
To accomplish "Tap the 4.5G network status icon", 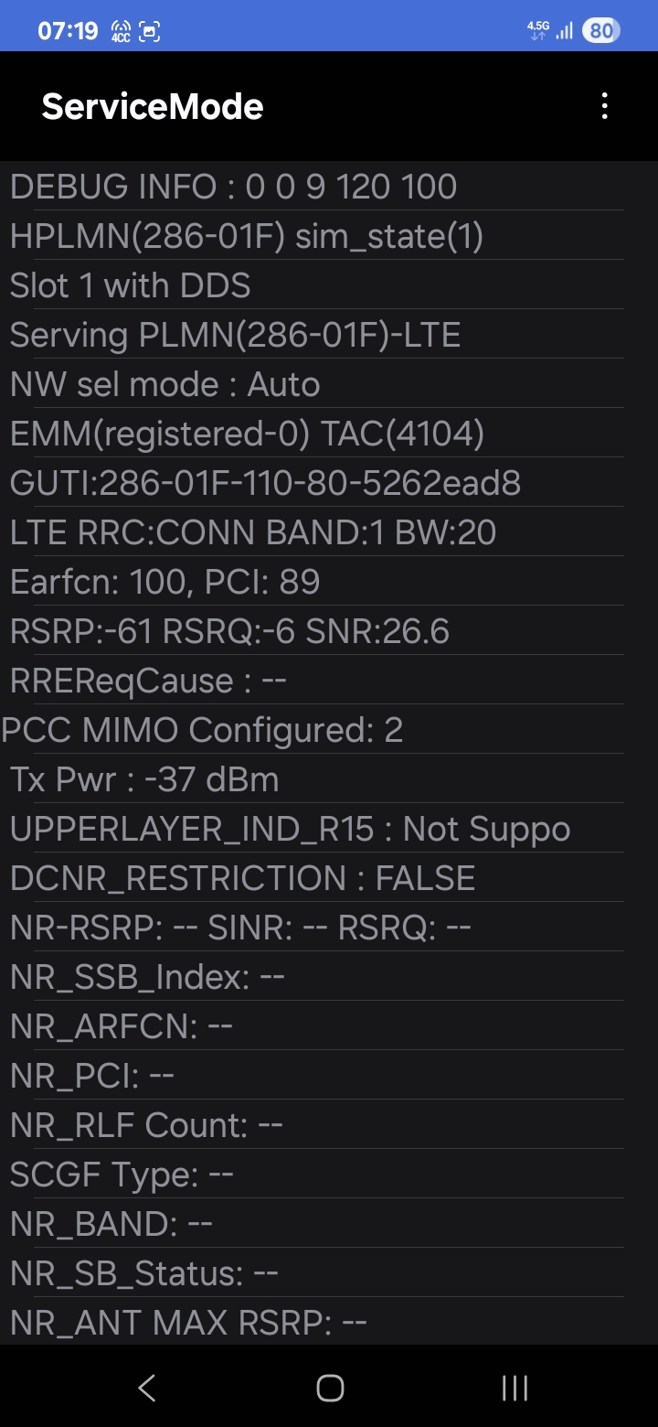I will tap(538, 29).
